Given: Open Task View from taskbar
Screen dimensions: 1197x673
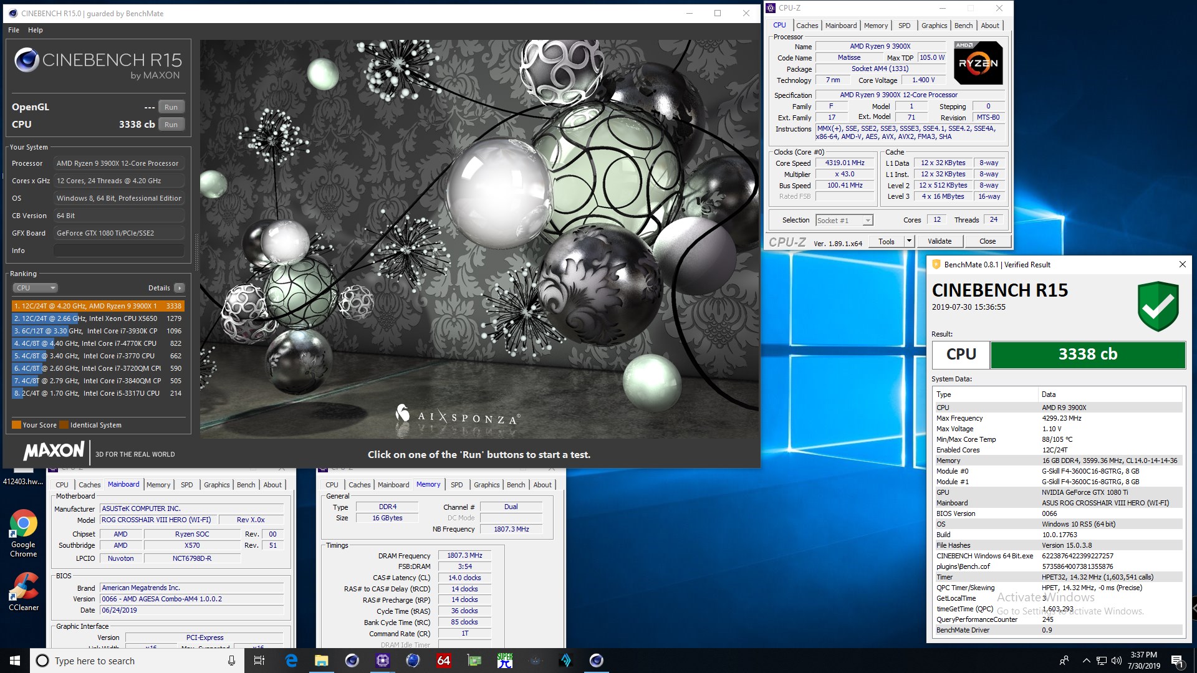Looking at the screenshot, I should pos(259,661).
